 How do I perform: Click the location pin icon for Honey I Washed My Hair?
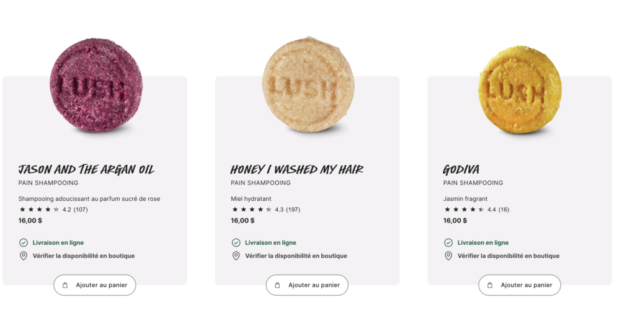coord(236,256)
